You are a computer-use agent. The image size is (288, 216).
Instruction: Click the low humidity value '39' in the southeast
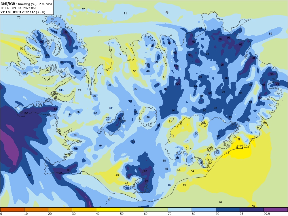coord(238,139)
